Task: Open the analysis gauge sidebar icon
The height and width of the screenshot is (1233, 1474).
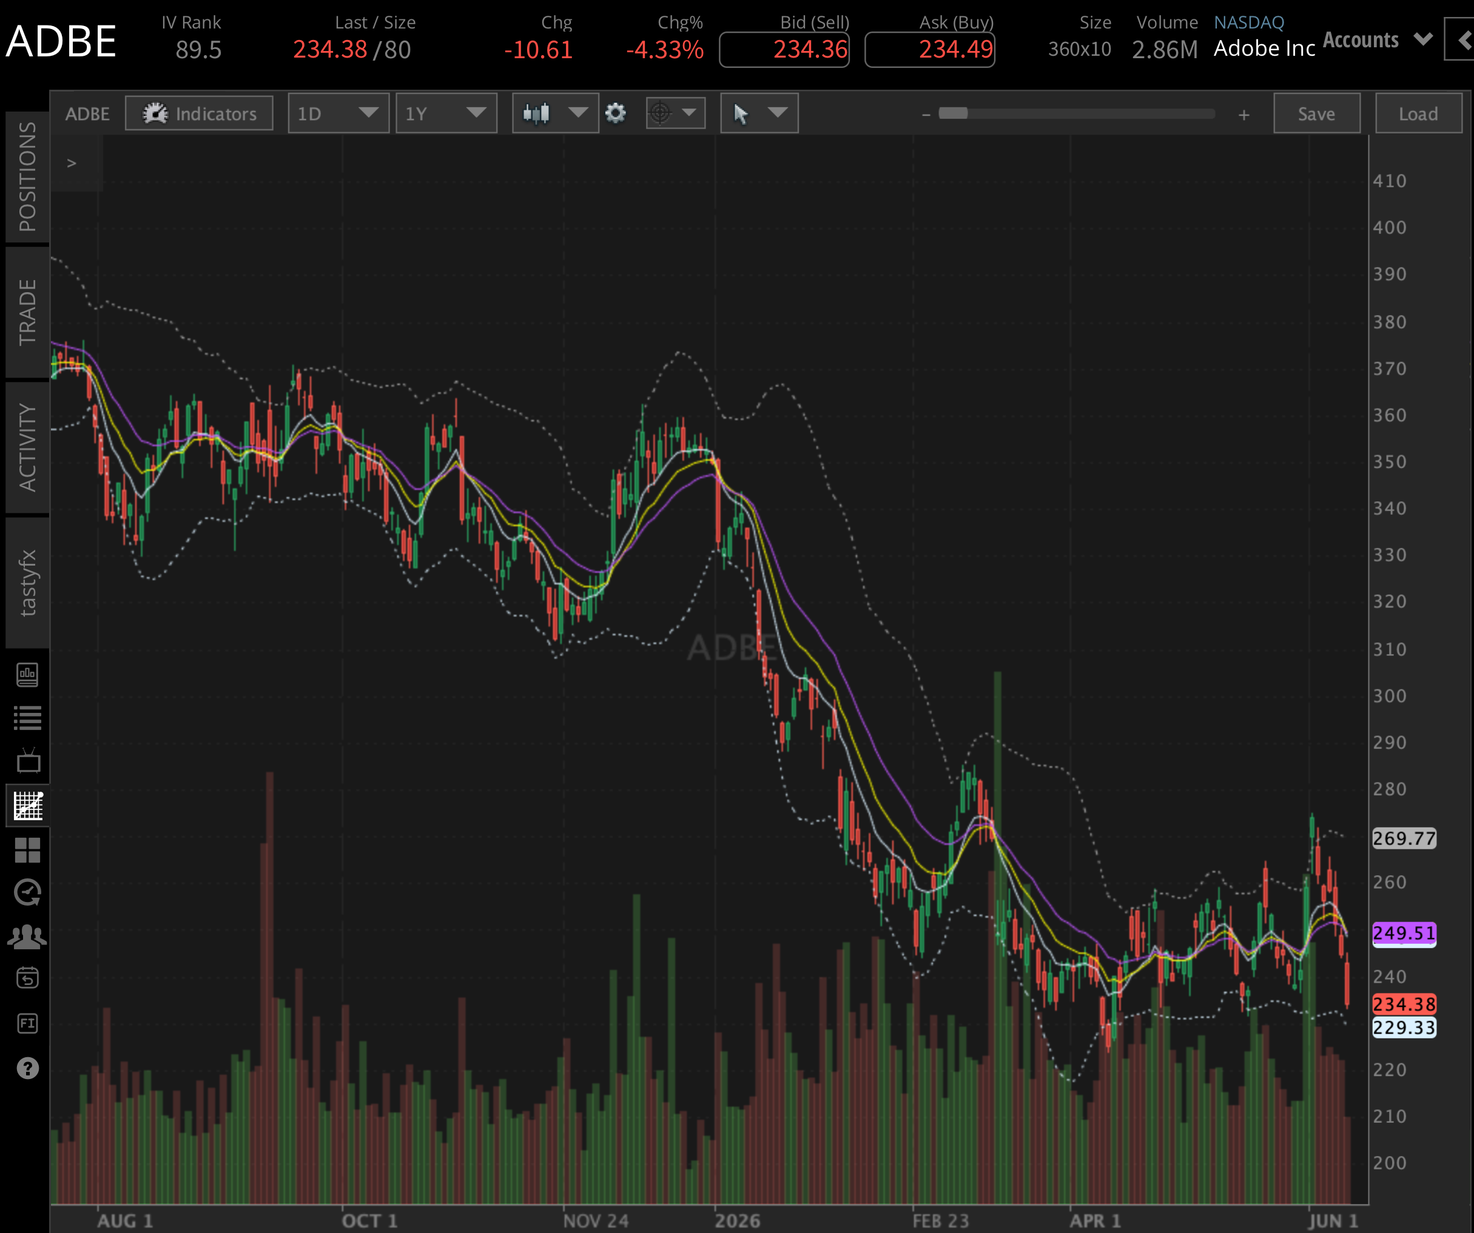Action: [27, 893]
